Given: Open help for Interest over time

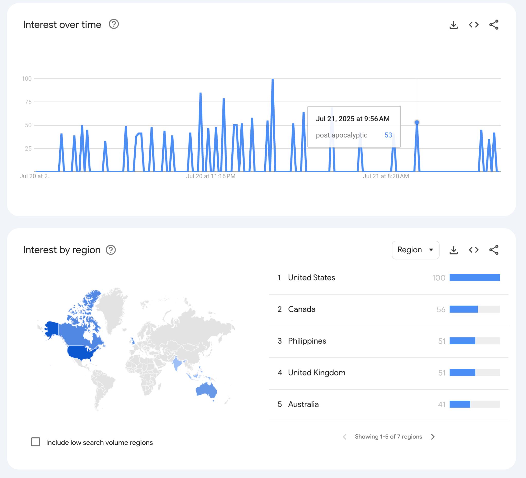Looking at the screenshot, I should point(114,24).
